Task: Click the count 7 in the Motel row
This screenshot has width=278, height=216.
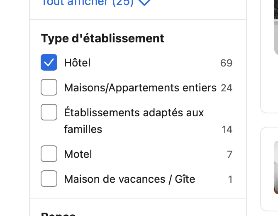Action: pos(229,155)
